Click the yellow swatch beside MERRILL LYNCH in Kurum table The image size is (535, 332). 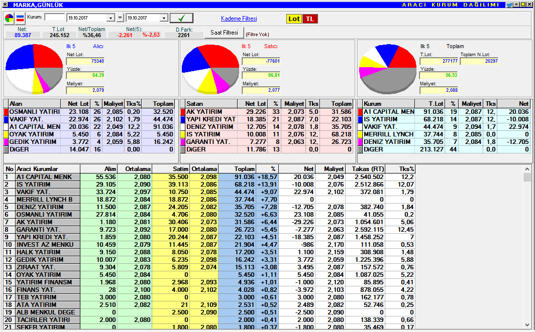360,134
